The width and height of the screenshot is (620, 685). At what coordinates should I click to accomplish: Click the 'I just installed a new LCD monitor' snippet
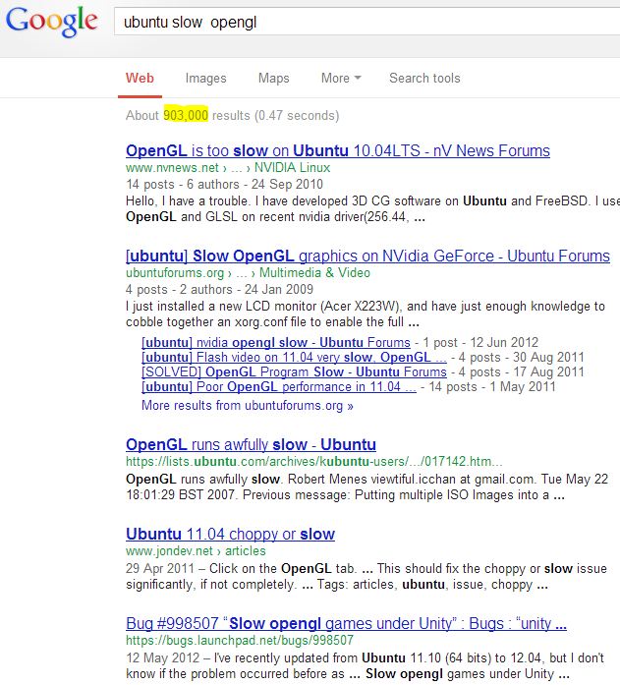(x=366, y=314)
